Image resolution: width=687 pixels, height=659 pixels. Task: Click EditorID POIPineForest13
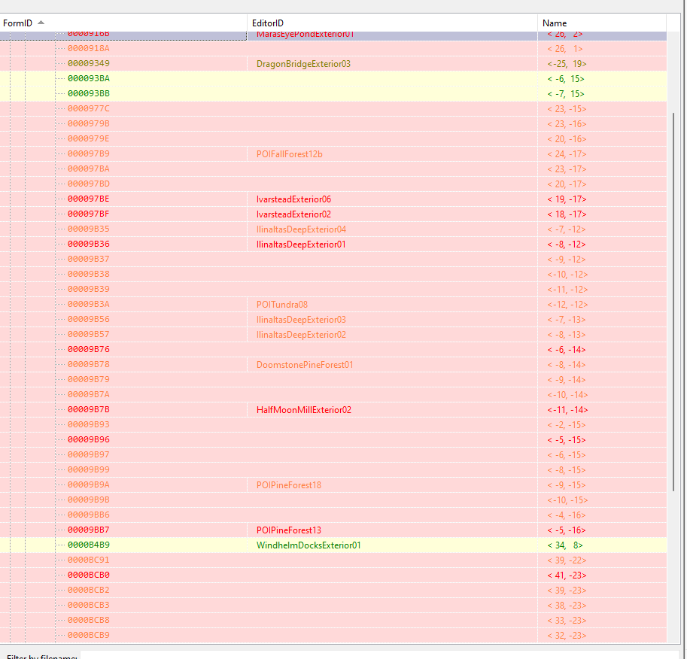click(289, 530)
